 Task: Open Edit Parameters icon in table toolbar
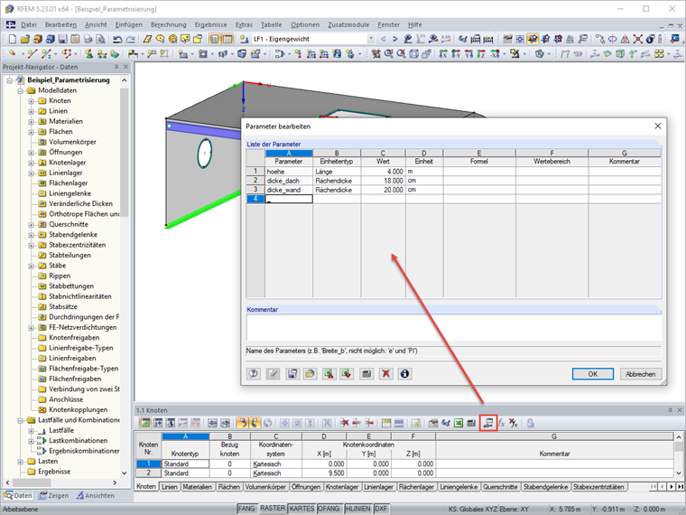click(x=488, y=423)
